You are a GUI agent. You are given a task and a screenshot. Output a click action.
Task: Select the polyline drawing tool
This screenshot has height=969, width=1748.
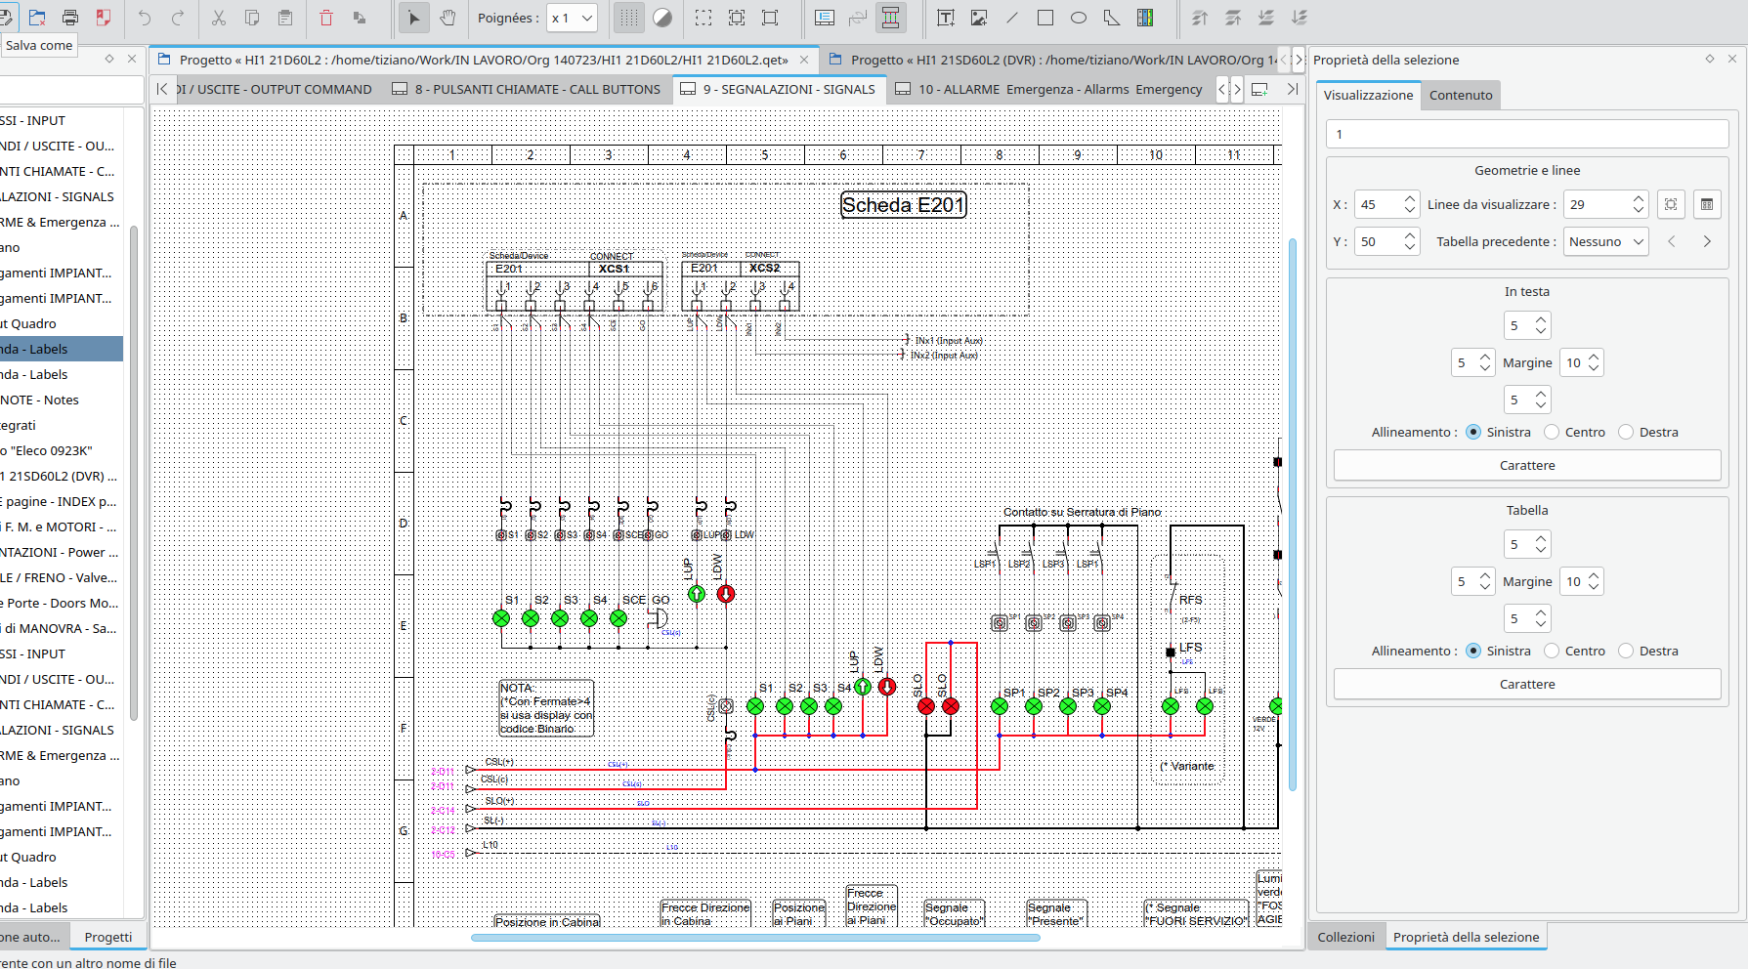[1112, 18]
